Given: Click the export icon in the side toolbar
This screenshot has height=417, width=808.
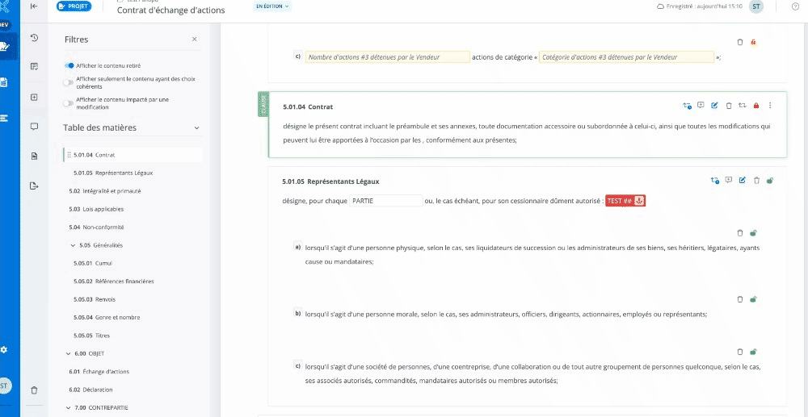Looking at the screenshot, I should coord(34,186).
